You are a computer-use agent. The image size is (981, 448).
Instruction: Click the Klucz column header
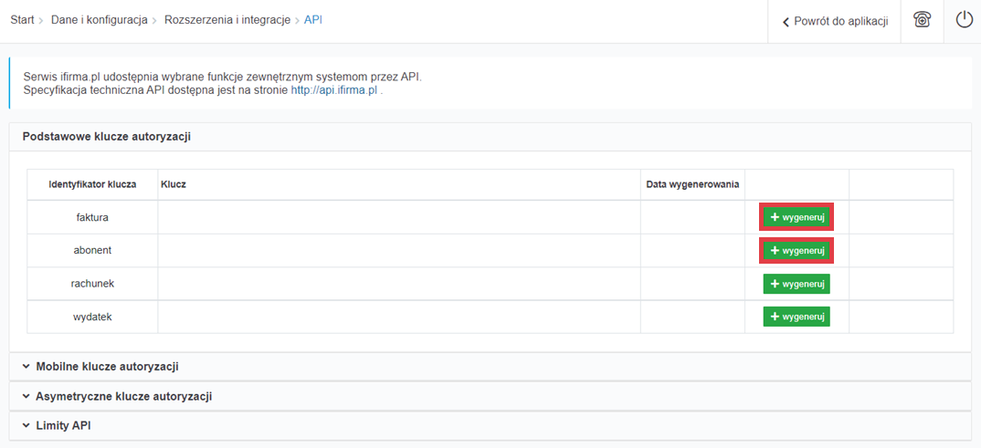(x=174, y=184)
